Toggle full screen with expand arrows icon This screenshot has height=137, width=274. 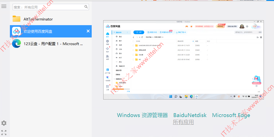click(4, 132)
